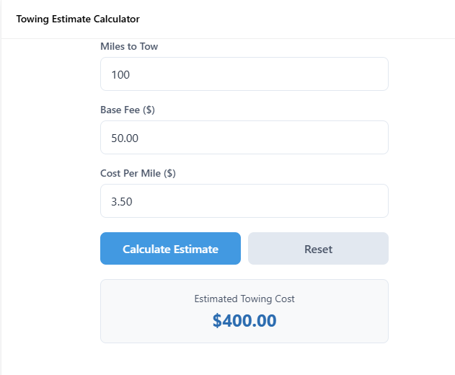
Task: Click the 50.00 value in base fee
Action: coord(124,138)
